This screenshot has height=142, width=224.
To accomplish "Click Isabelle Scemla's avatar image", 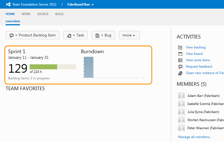I will coord(181,104).
